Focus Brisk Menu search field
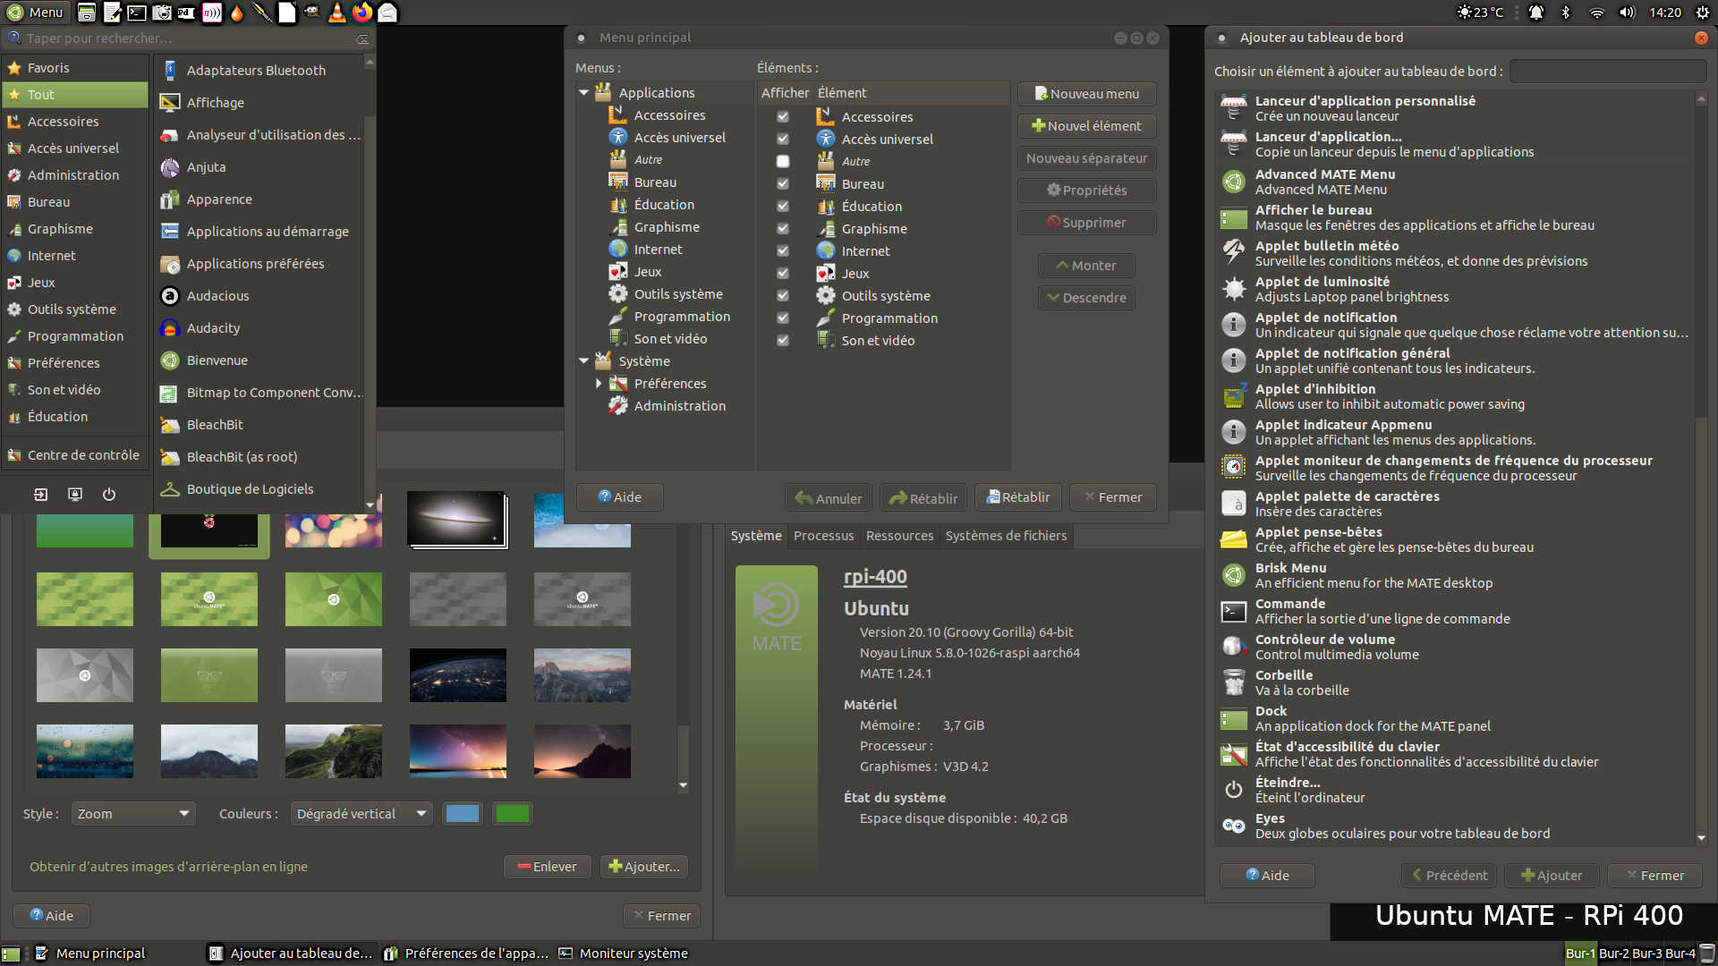 [x=188, y=38]
